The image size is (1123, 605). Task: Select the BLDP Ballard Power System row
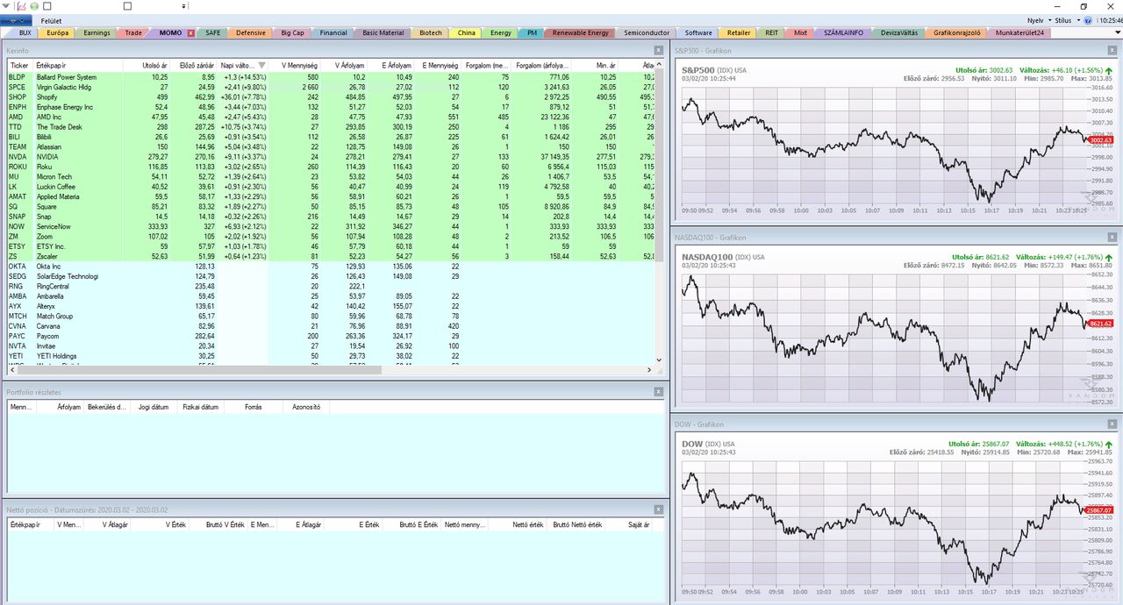click(x=332, y=77)
